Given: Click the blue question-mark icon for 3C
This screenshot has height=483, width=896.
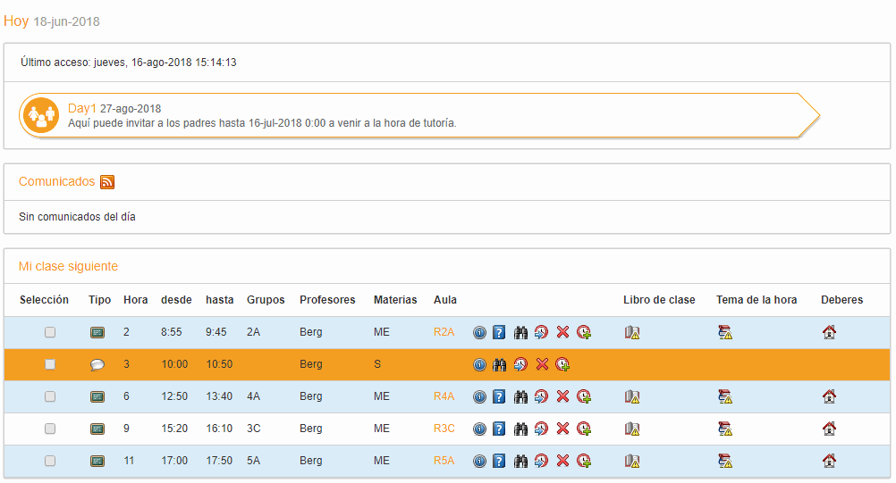Looking at the screenshot, I should (499, 429).
